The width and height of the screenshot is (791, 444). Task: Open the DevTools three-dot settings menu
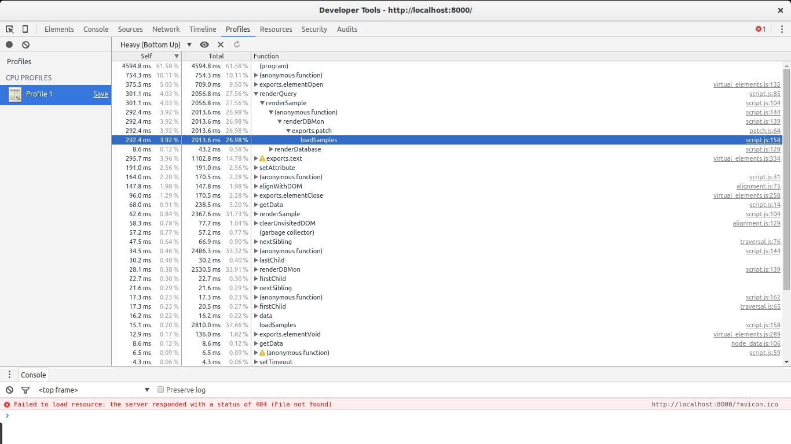click(782, 29)
